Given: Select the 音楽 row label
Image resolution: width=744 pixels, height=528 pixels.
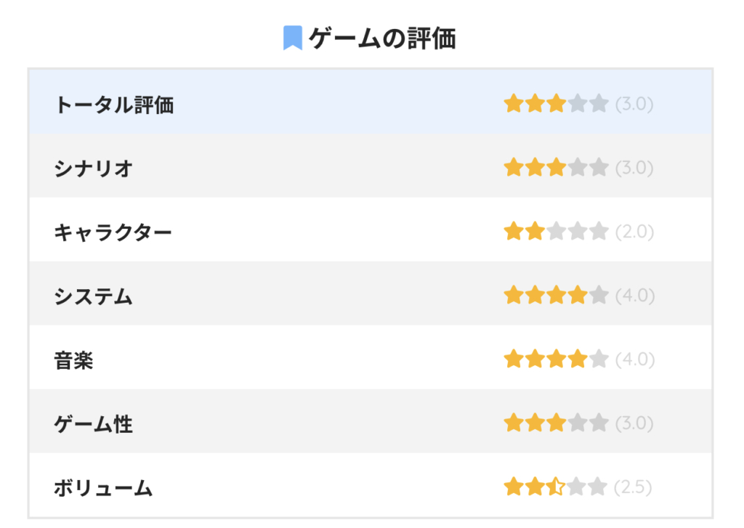Looking at the screenshot, I should click(74, 360).
